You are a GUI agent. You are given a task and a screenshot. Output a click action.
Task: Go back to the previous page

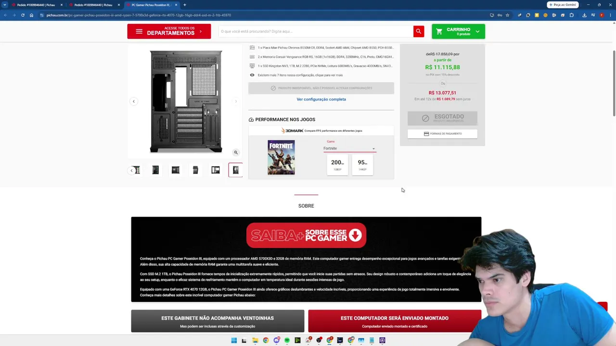tap(5, 15)
